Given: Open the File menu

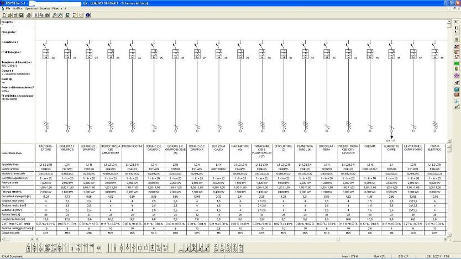Looking at the screenshot, I should 8,9.
